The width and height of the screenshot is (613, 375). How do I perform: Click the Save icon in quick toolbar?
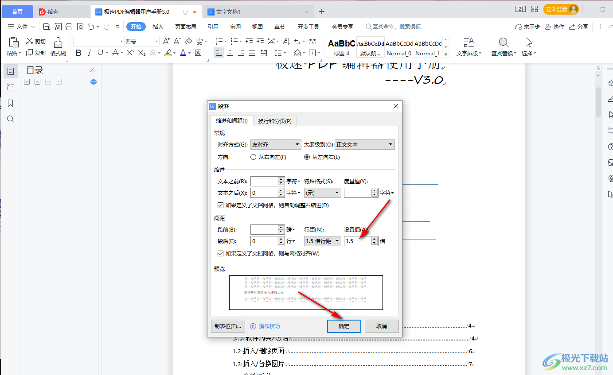click(47, 27)
